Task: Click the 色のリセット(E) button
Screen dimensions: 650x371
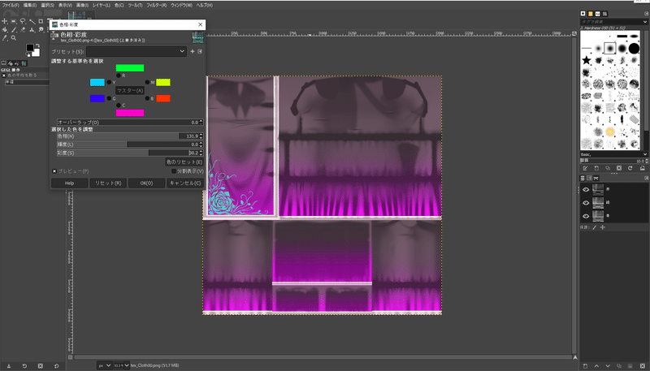Action: tap(184, 162)
